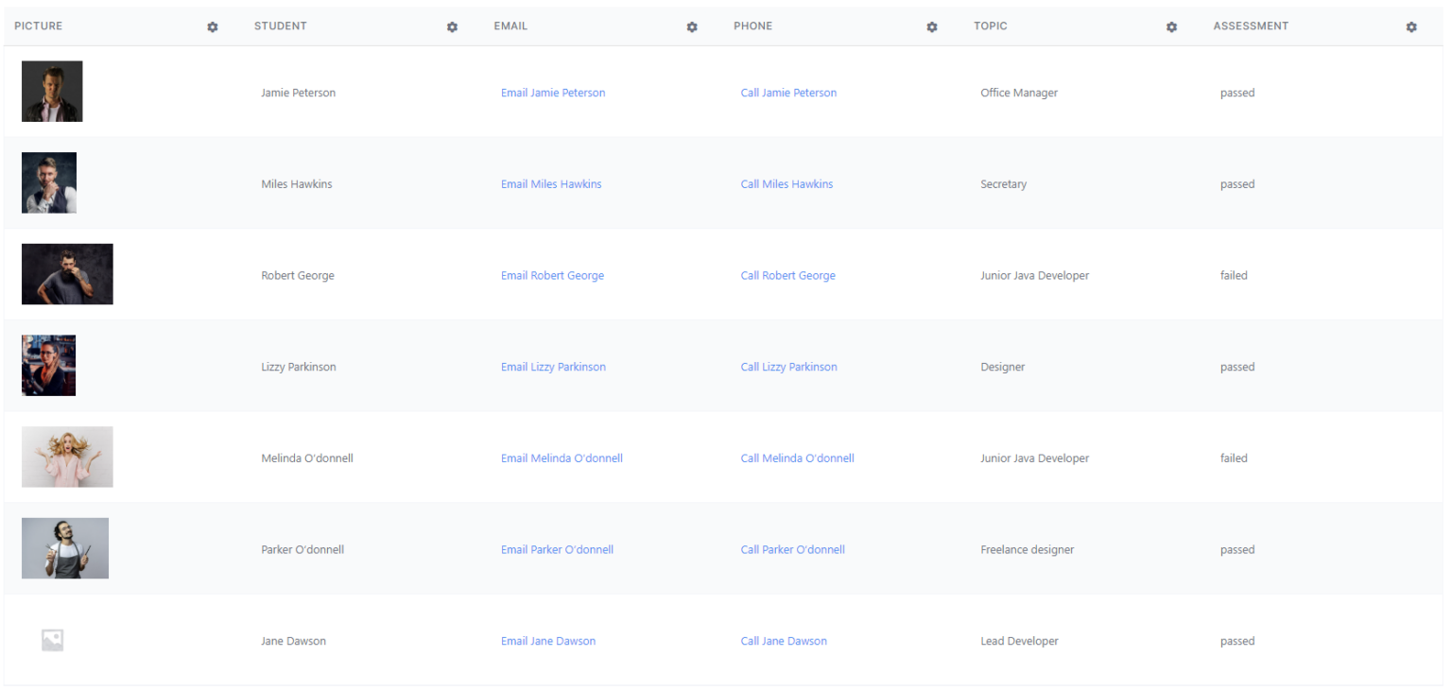
Task: Click Robert George's photo thumbnail
Action: pyautogui.click(x=67, y=274)
